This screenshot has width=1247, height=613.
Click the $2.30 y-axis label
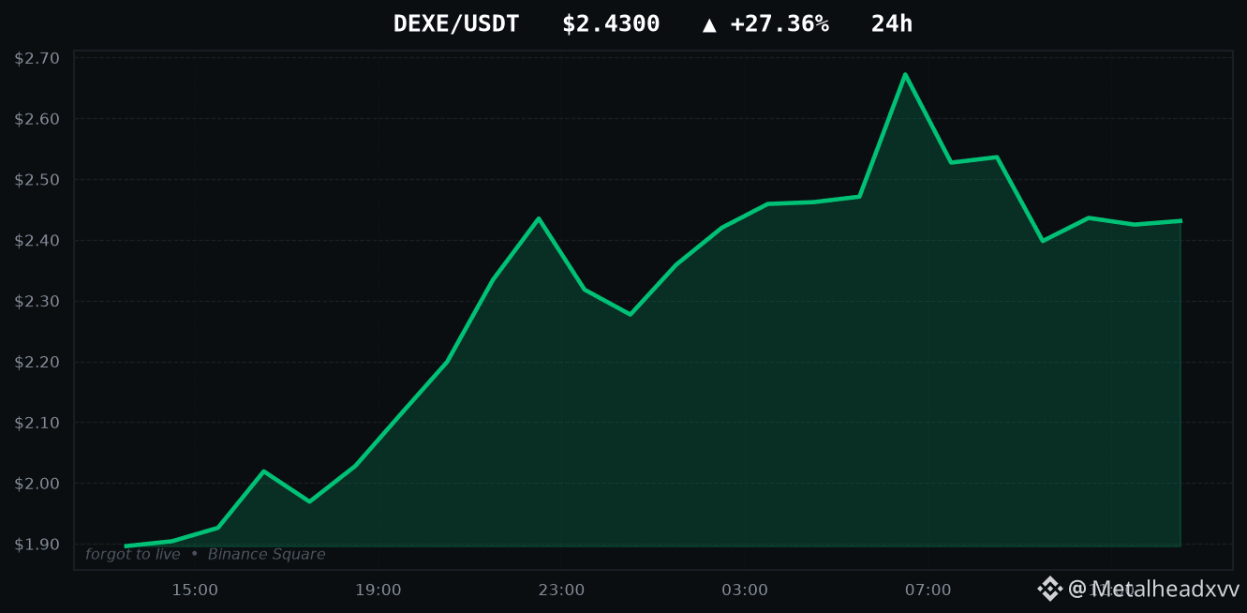pos(37,302)
